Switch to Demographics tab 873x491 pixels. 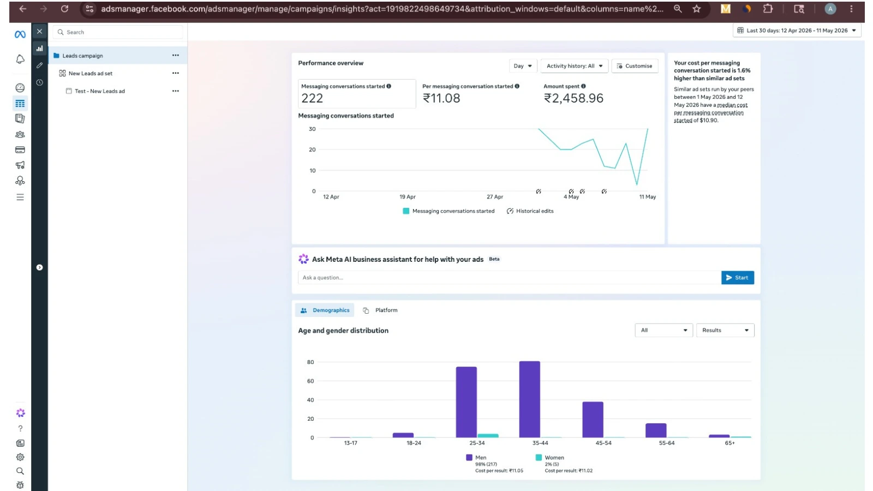click(x=325, y=310)
